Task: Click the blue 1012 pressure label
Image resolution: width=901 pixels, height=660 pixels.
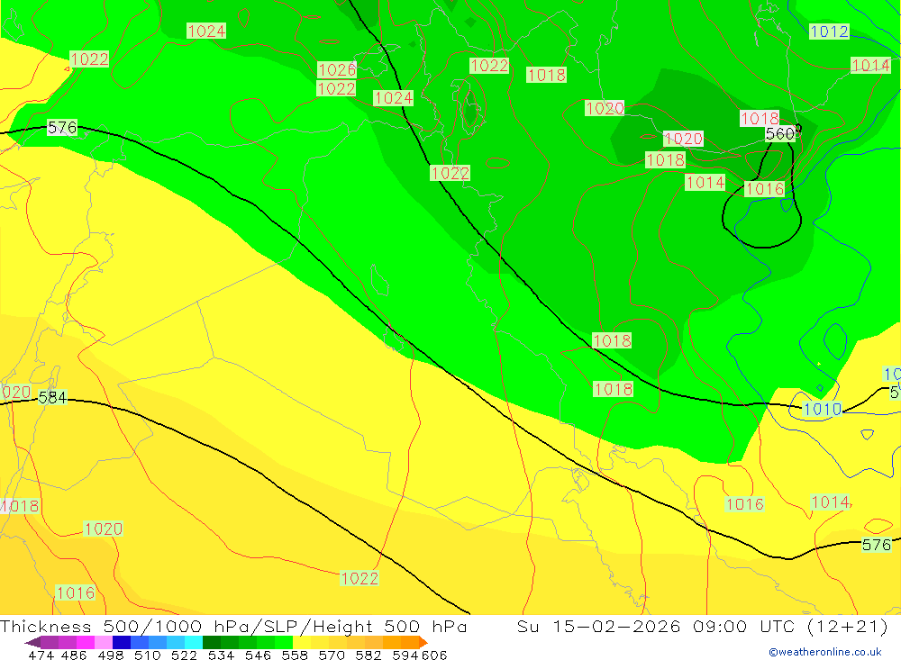Action: pos(829,32)
